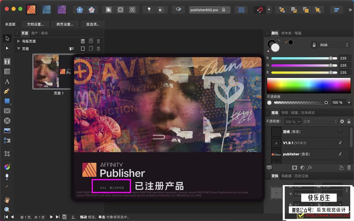354x221 pixels.
Task: Go to next page arrow
Action: tap(51, 217)
